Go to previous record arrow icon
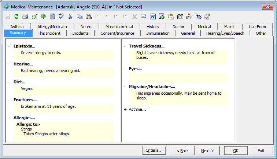The image size is (277, 159). coord(107,16)
